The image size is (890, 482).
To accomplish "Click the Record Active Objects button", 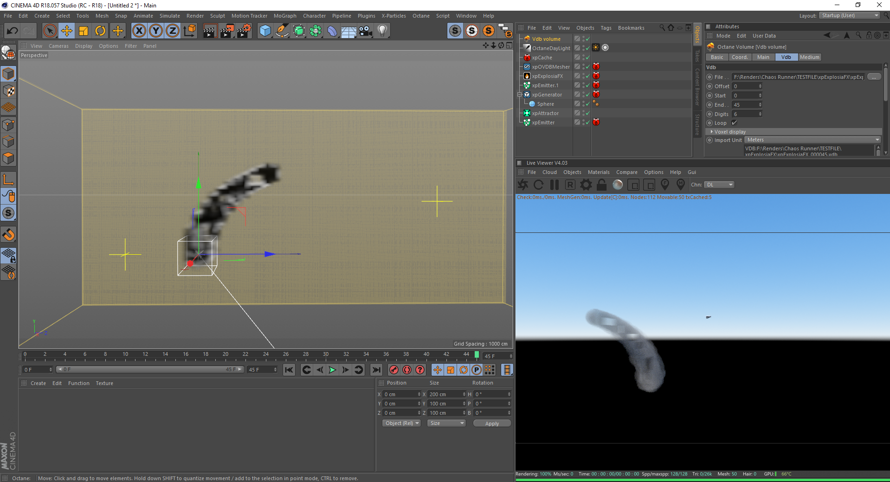I will 394,370.
